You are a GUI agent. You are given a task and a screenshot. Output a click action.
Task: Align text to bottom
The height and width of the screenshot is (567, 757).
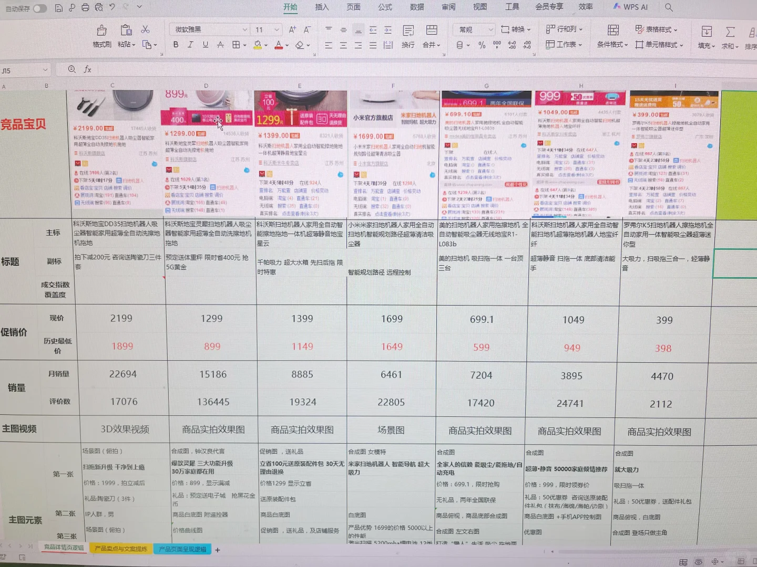pos(358,30)
